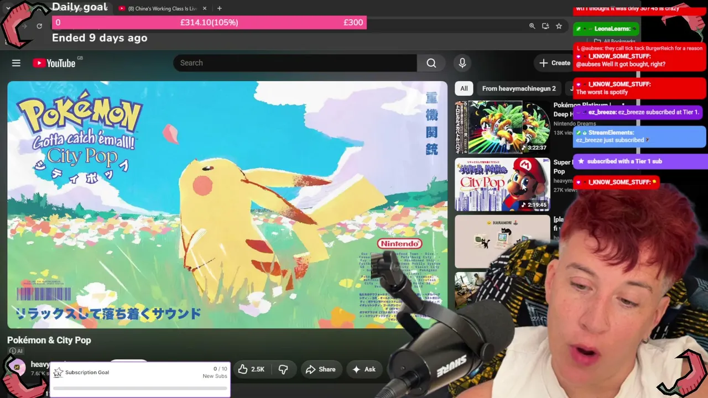The height and width of the screenshot is (398, 708).
Task: Close the China's Working Class tab
Action: pos(205,8)
